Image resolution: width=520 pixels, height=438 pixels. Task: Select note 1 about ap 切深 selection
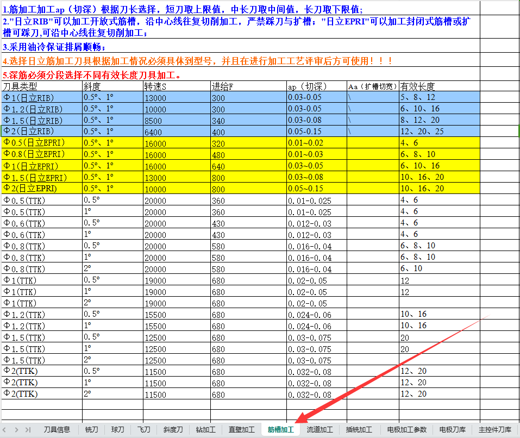coord(241,9)
